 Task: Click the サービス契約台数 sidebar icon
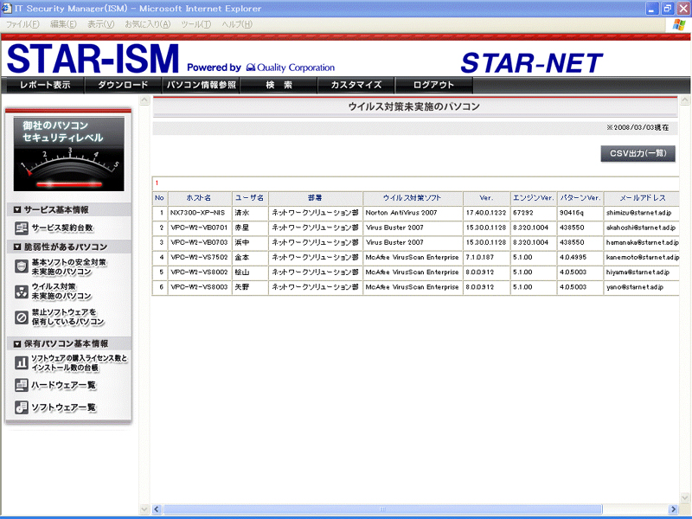(x=21, y=228)
